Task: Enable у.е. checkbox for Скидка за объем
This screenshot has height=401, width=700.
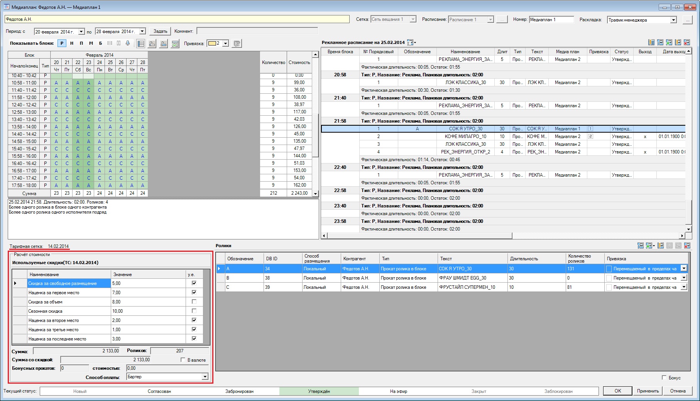Action: pos(194,302)
